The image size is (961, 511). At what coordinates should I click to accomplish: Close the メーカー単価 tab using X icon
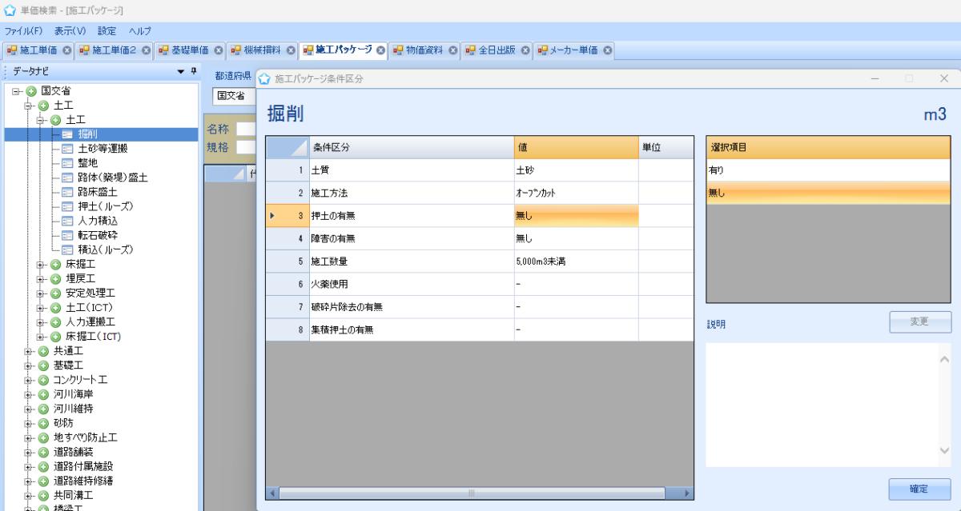pyautogui.click(x=608, y=50)
